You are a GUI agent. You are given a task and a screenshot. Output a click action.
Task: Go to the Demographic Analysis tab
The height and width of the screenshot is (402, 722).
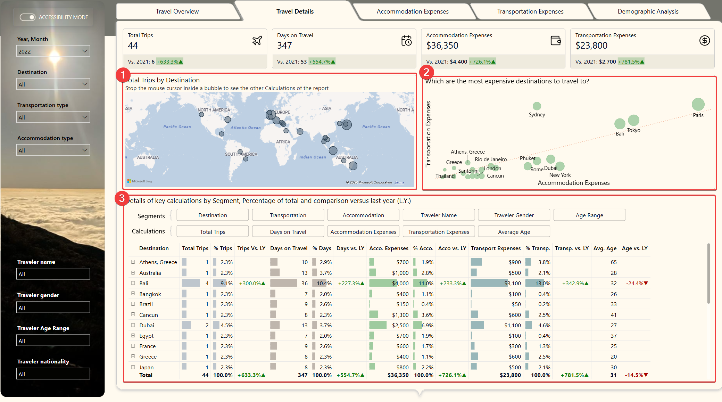tap(648, 11)
